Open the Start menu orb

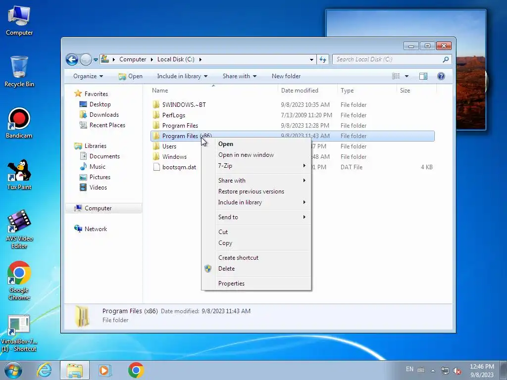pyautogui.click(x=13, y=370)
